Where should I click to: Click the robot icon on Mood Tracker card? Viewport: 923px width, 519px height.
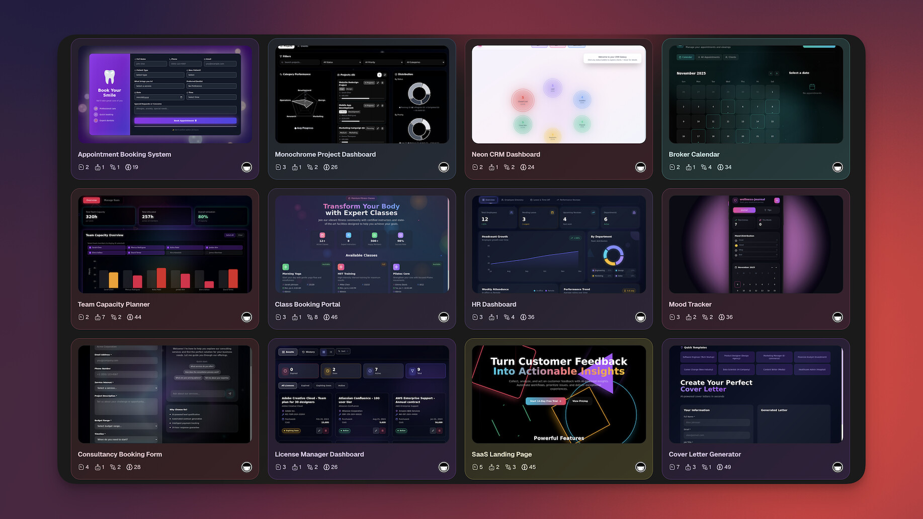(689, 317)
